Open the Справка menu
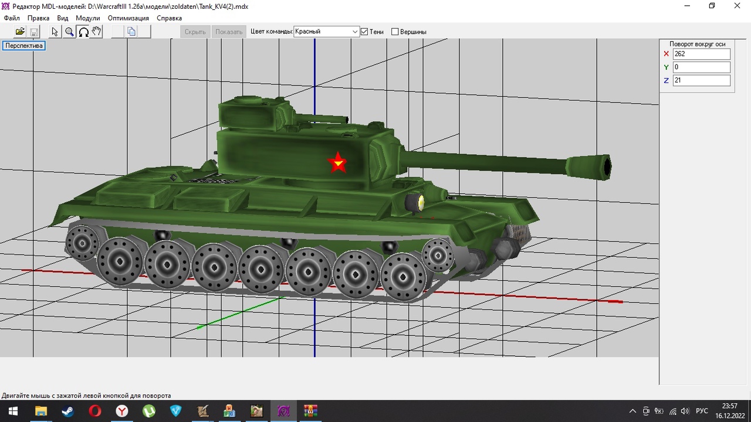The width and height of the screenshot is (751, 422). pyautogui.click(x=170, y=18)
